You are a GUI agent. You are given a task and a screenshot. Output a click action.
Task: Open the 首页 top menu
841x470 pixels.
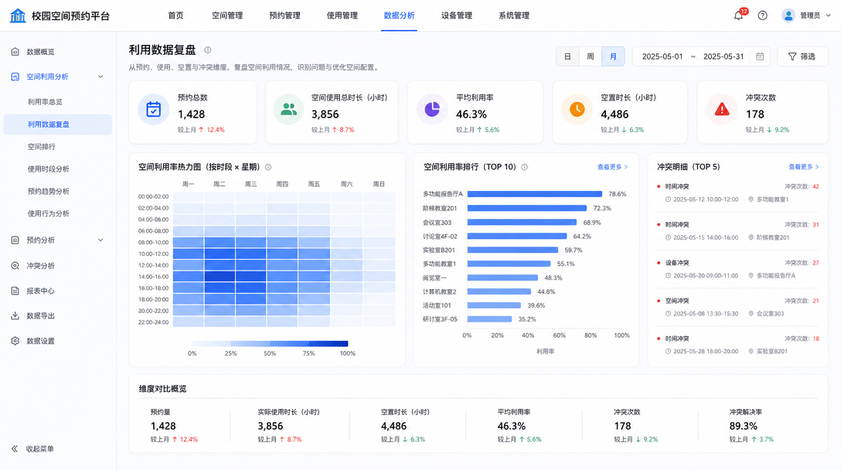pos(175,15)
